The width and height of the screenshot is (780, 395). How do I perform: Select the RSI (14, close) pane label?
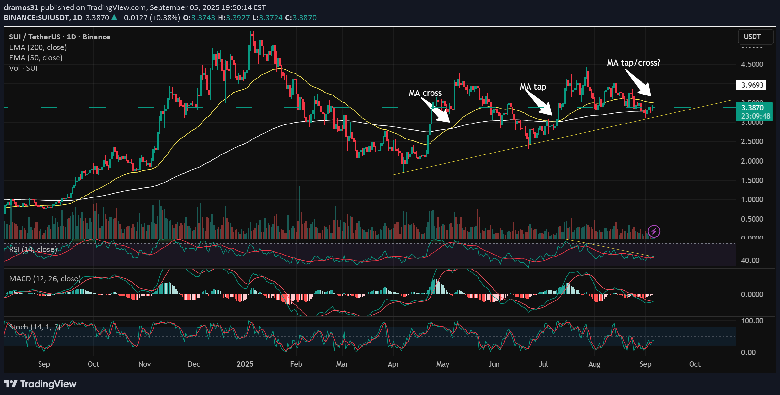(33, 249)
